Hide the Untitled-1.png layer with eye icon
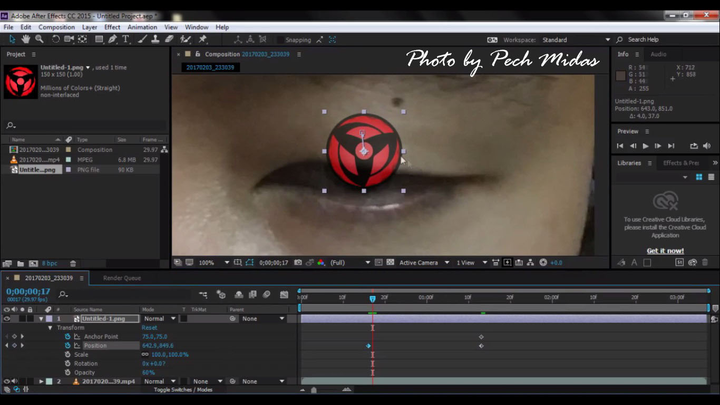Image resolution: width=720 pixels, height=405 pixels. point(6,319)
